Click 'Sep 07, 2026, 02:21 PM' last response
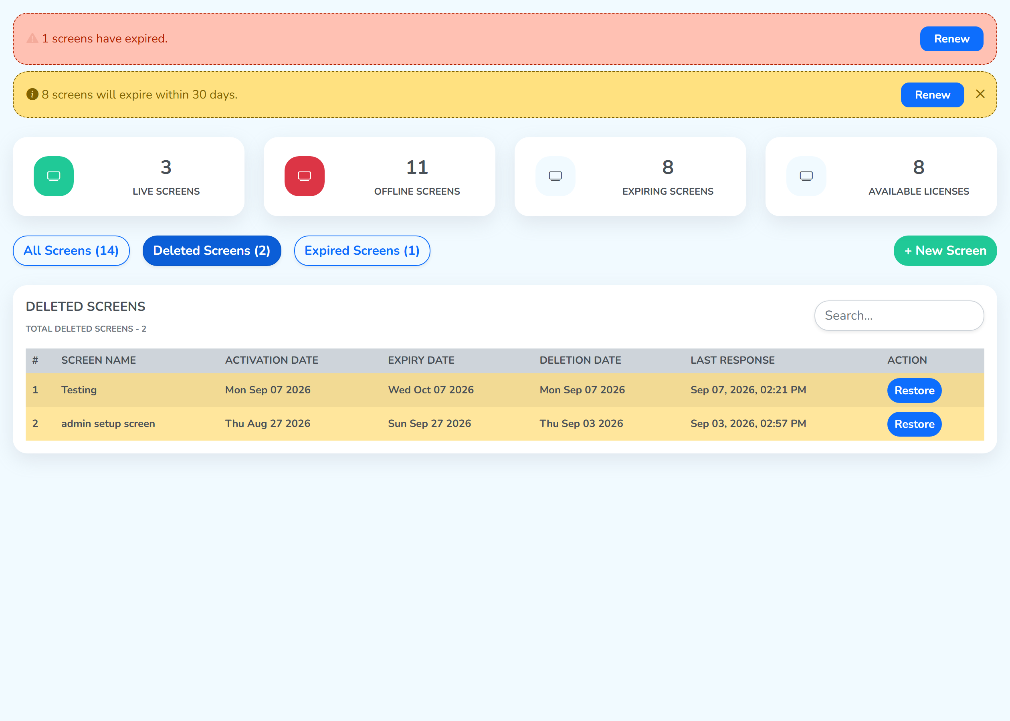This screenshot has width=1010, height=721. pyautogui.click(x=748, y=390)
